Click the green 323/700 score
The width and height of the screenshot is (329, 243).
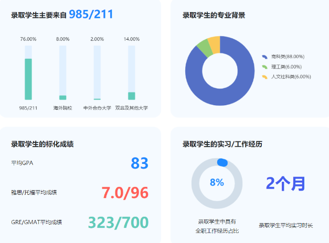119,223
